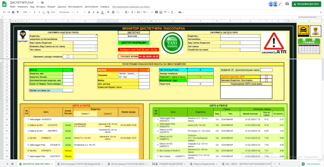The height and width of the screenshot is (167, 324).
Task: Insert a comment using toolbar icon
Action: pyautogui.click(x=157, y=12)
